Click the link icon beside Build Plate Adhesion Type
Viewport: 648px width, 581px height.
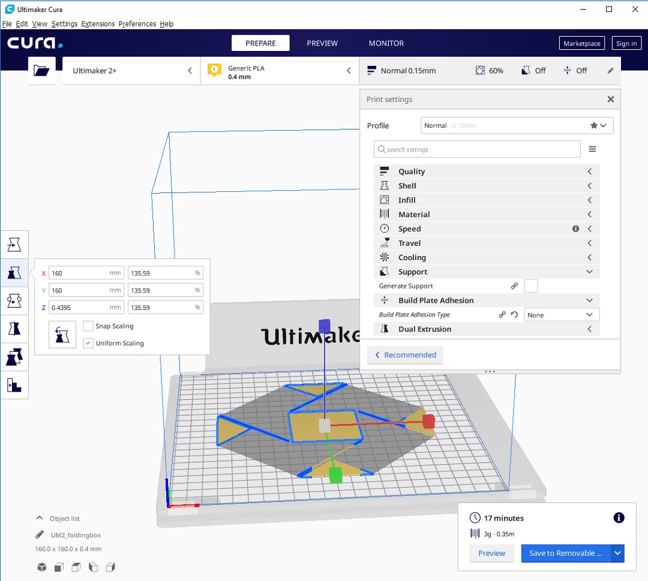tap(502, 315)
